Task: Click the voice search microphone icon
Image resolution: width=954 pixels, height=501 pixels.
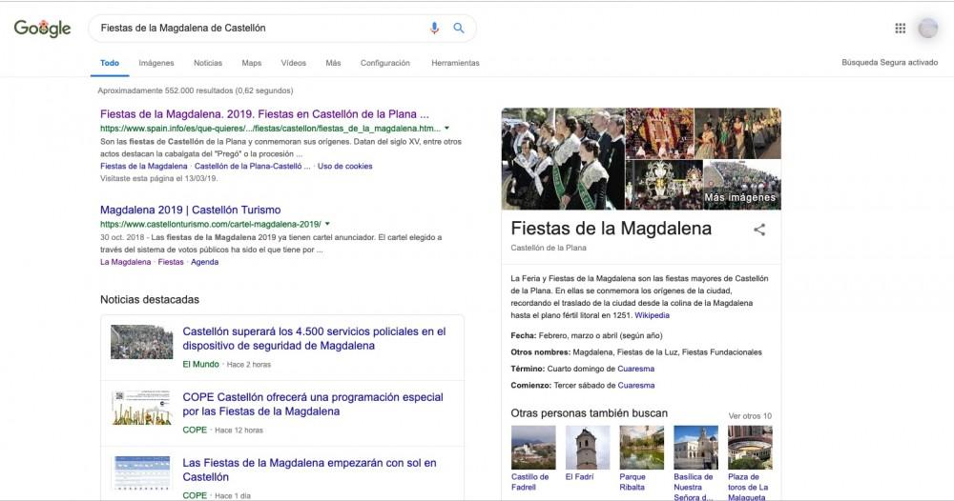Action: click(435, 29)
